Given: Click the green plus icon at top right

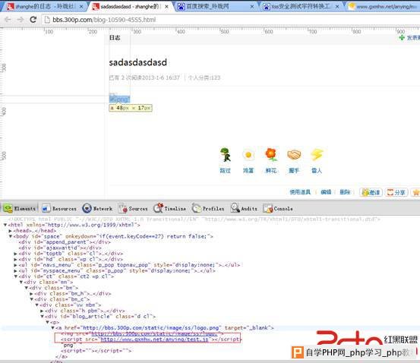Looking at the screenshot, I should (x=402, y=38).
